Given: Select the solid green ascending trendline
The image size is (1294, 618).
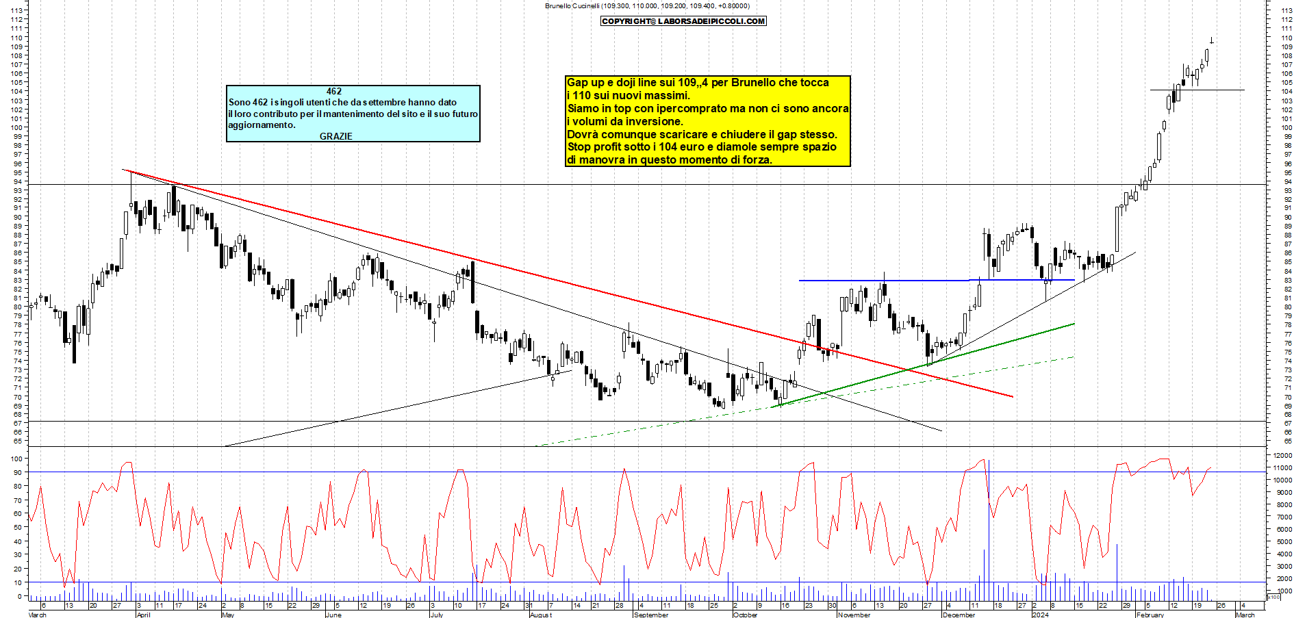Looking at the screenshot, I should coord(924,365).
